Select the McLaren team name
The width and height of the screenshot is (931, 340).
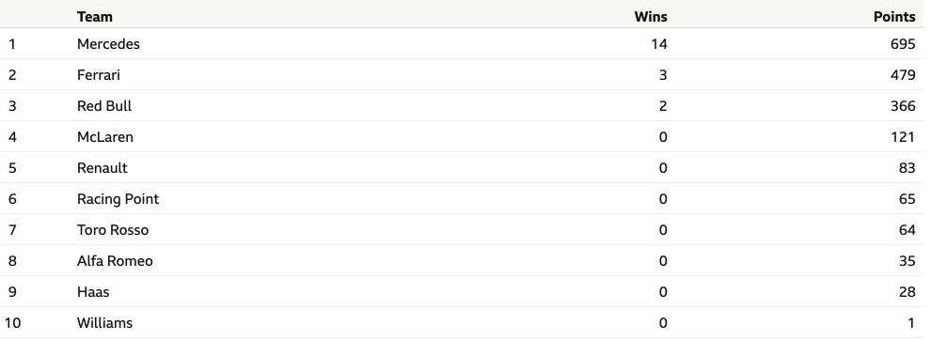click(105, 137)
